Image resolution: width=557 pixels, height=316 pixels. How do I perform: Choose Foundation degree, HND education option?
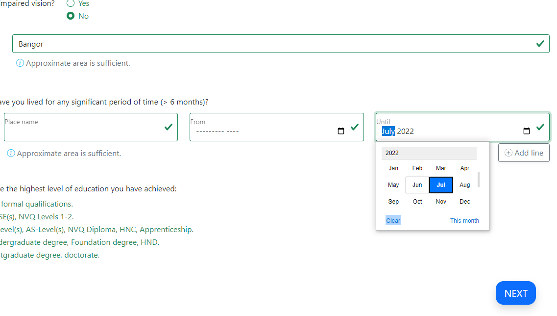tap(79, 242)
